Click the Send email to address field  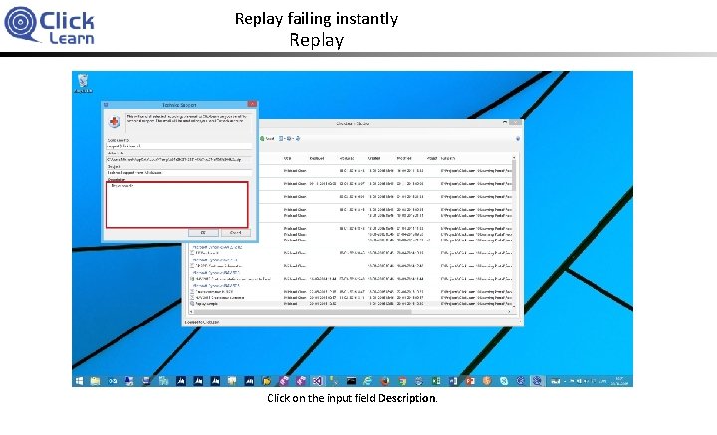179,146
